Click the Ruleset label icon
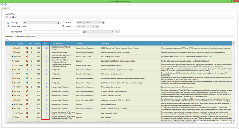This screenshot has height=129, width=239. click(63, 22)
